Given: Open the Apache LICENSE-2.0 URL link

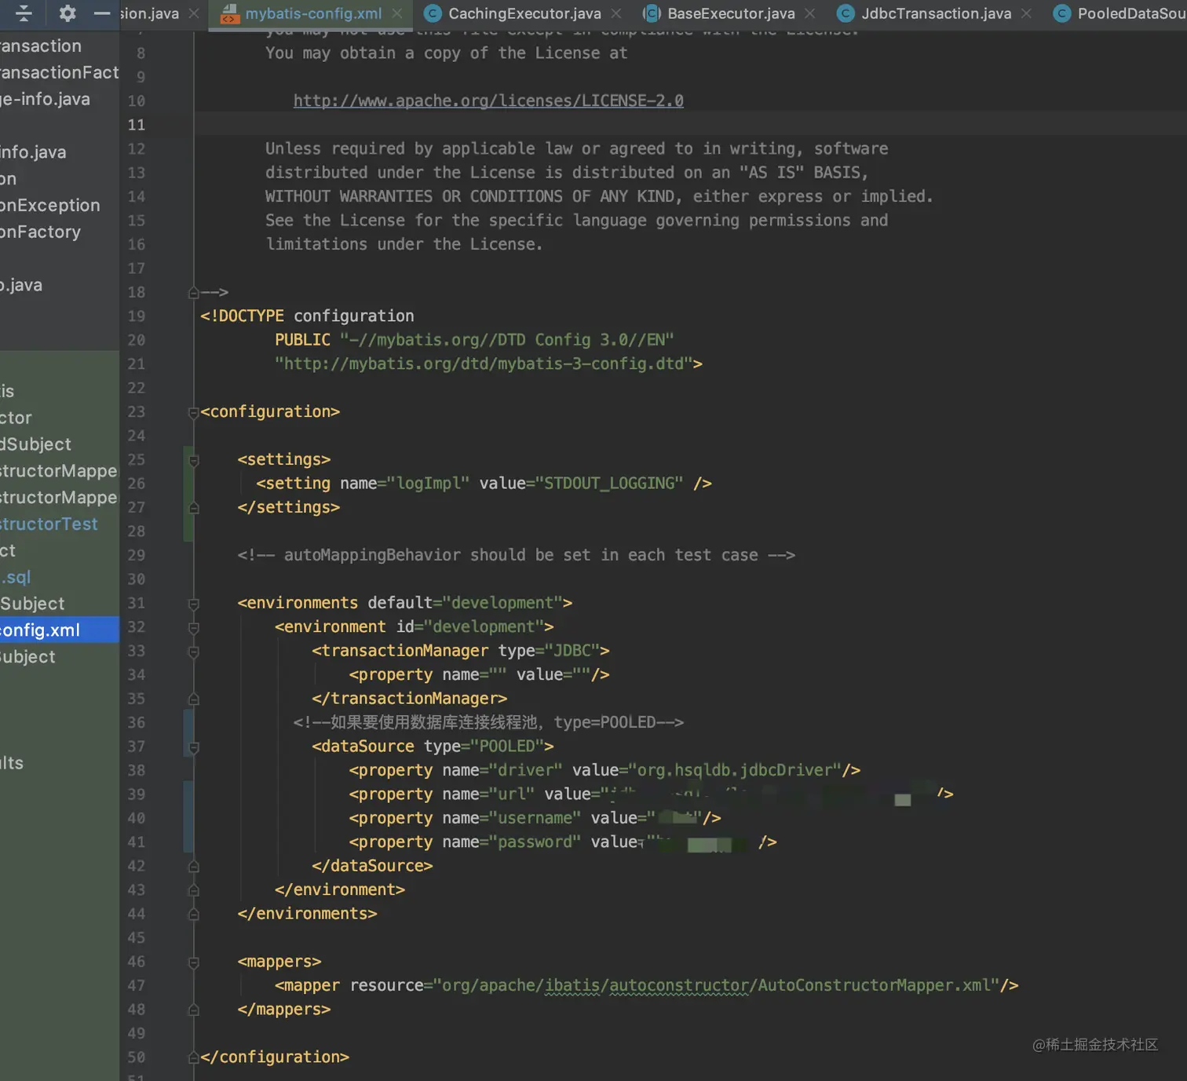Looking at the screenshot, I should coord(488,100).
